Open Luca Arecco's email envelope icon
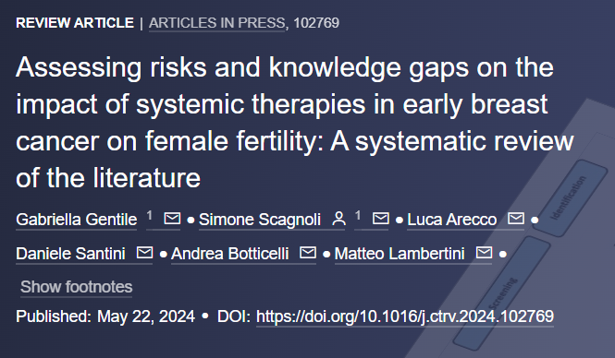This screenshot has width=615, height=358. 516,219
